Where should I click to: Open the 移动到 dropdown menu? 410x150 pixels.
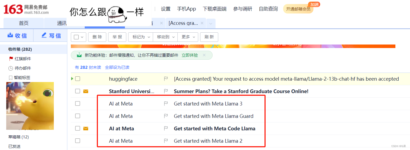[165, 37]
